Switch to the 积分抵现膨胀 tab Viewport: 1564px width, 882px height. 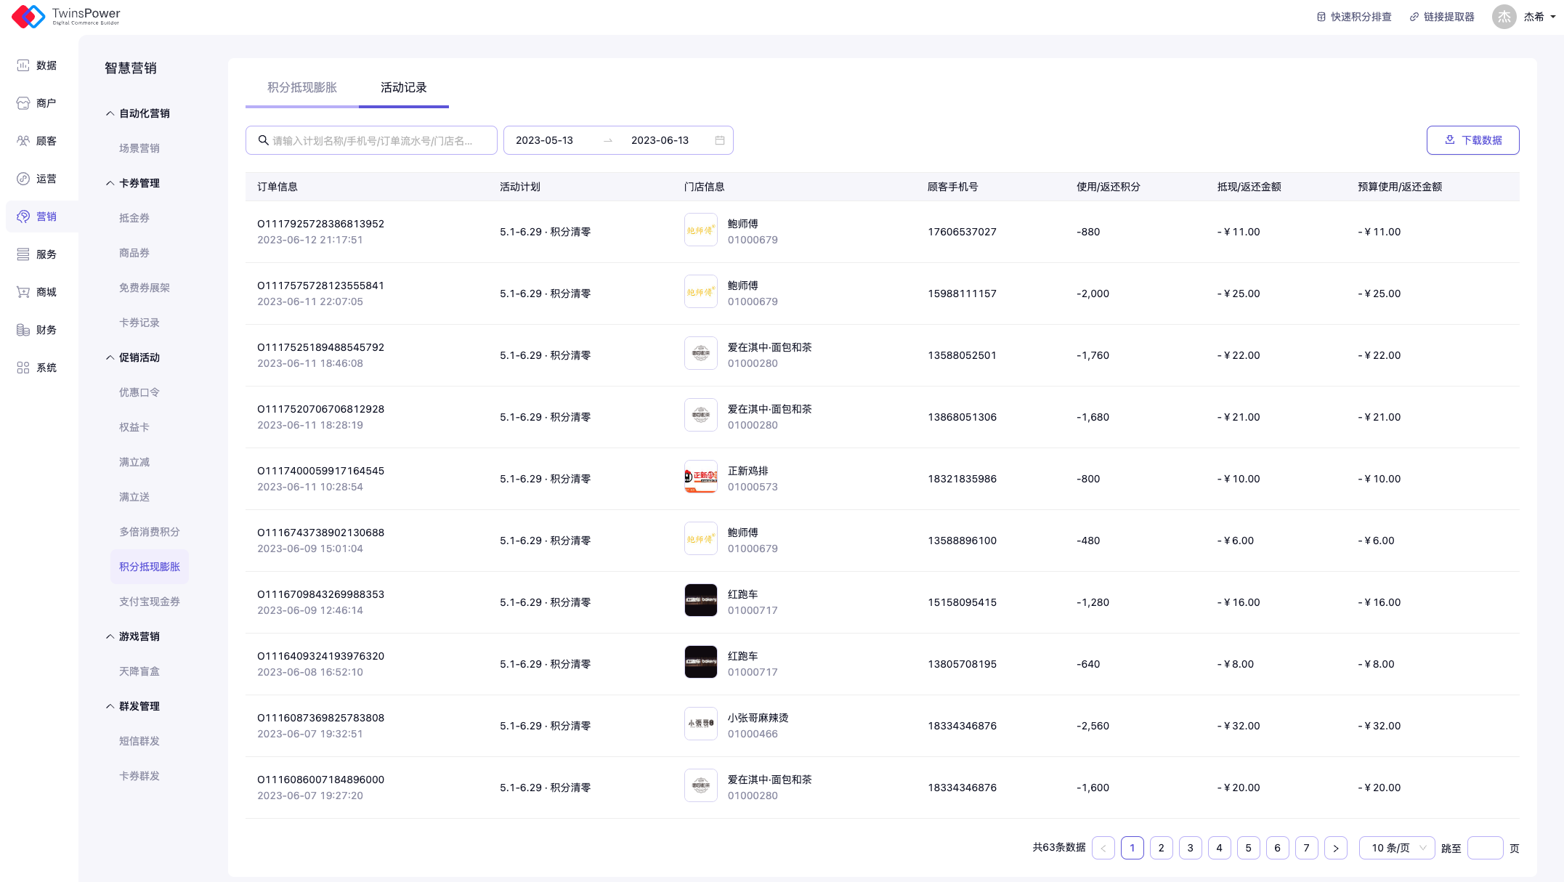pyautogui.click(x=302, y=87)
